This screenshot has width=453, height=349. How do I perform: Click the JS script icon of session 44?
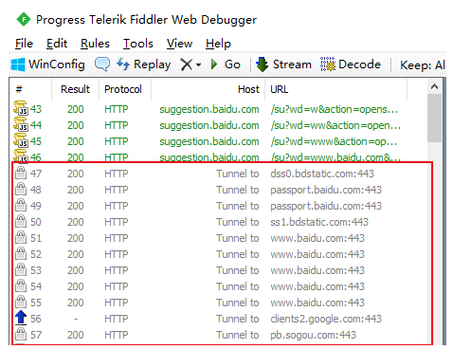pos(21,124)
